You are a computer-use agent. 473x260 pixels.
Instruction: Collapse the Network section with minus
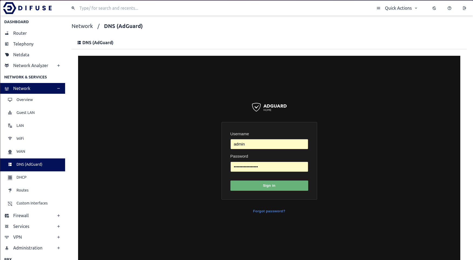[58, 88]
